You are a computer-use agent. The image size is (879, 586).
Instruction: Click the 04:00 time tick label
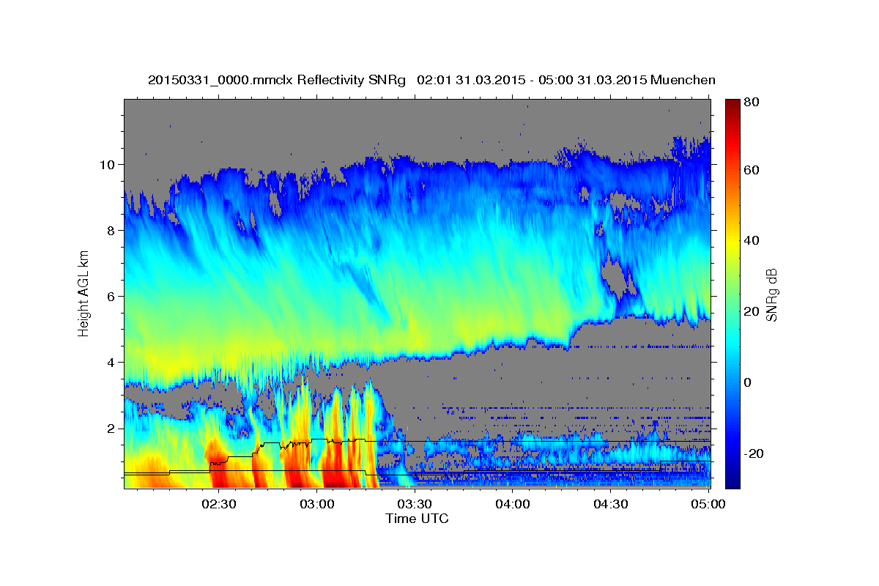coord(513,504)
